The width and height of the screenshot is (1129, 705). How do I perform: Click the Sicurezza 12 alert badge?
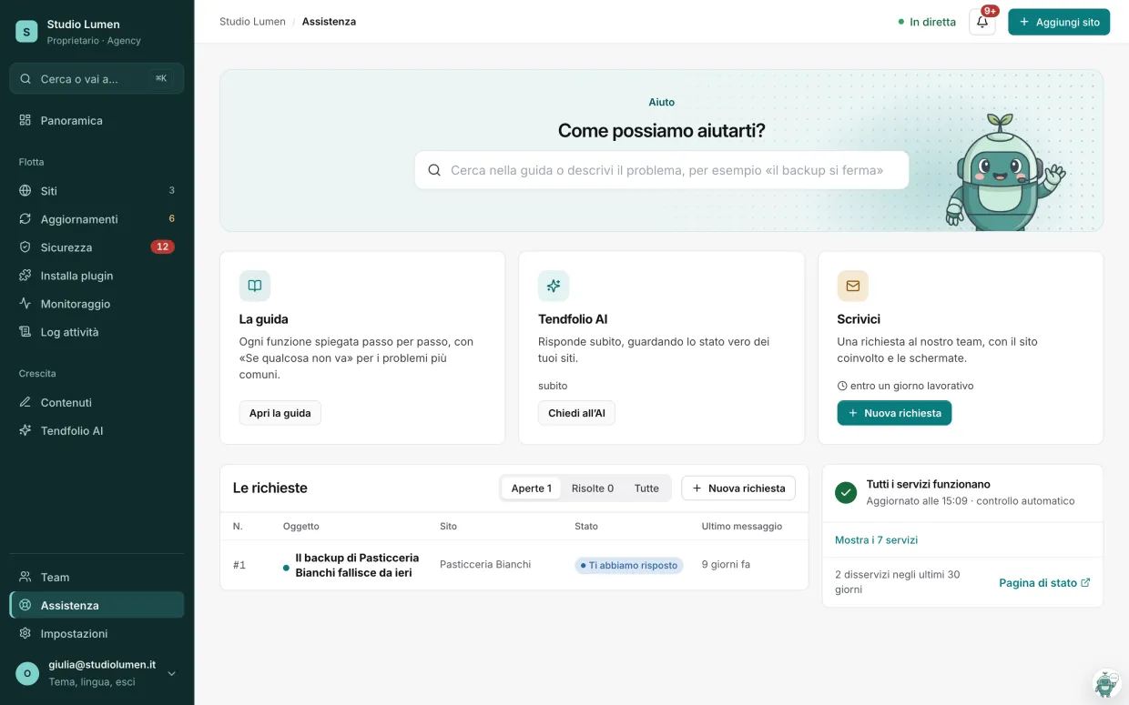162,247
